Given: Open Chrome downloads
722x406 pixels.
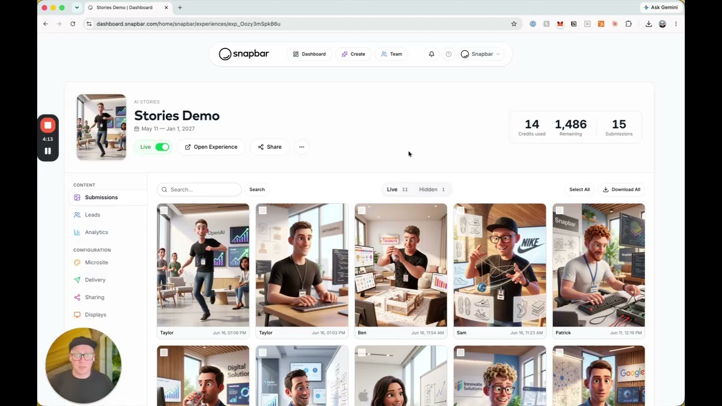Looking at the screenshot, I should 649,24.
